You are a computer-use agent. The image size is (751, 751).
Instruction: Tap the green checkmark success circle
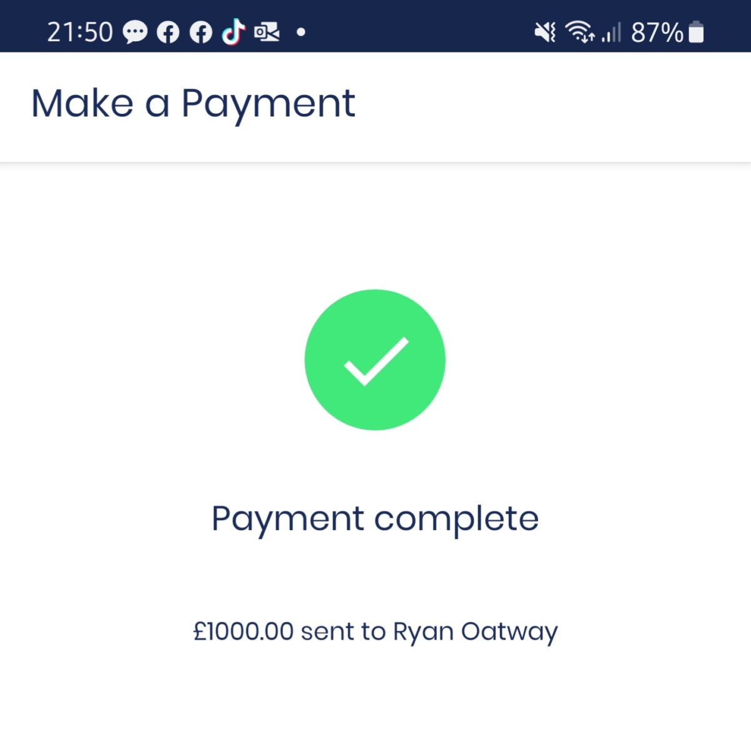pyautogui.click(x=375, y=360)
